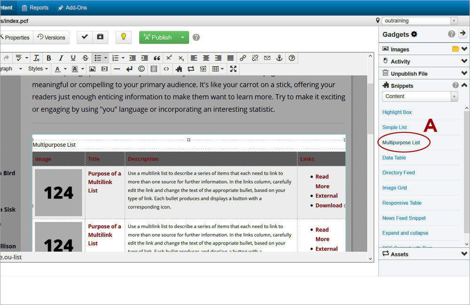Open the Reports menu

35,8
